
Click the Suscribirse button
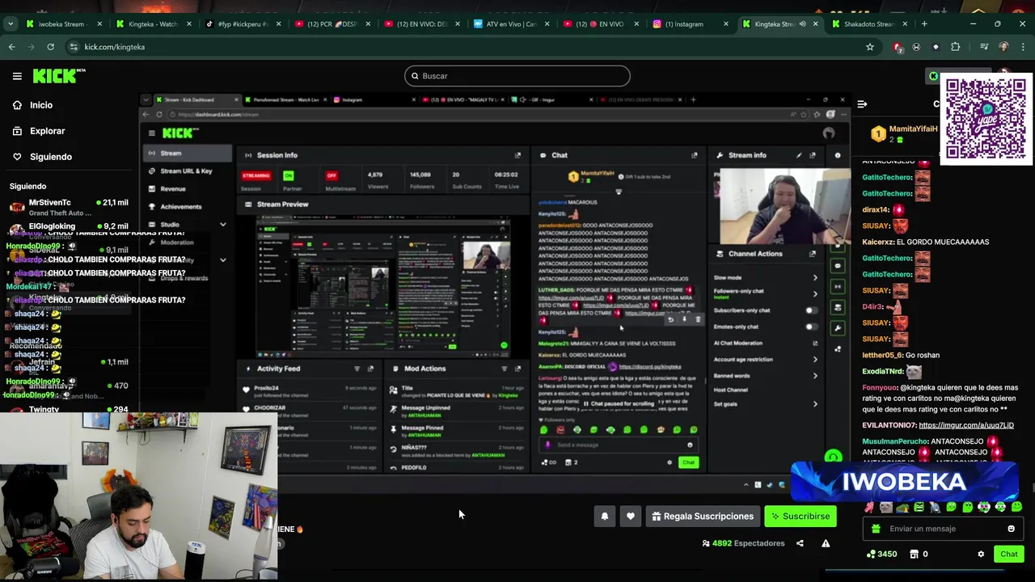tap(801, 517)
